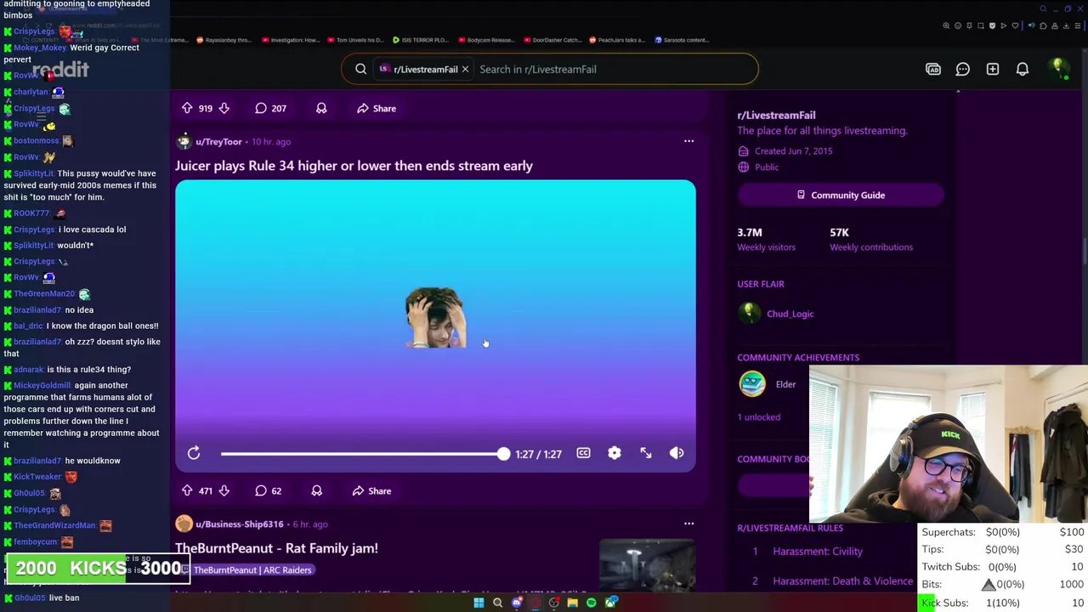This screenshot has height=612, width=1088.
Task: Open Windows taskbar search
Action: tap(498, 603)
